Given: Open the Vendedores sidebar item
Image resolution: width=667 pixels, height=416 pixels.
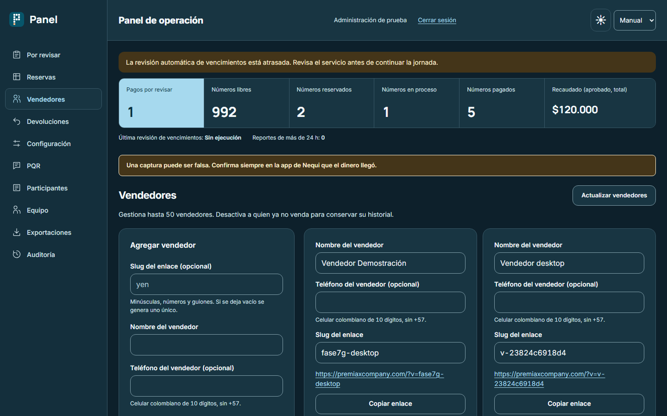Looking at the screenshot, I should [x=53, y=99].
